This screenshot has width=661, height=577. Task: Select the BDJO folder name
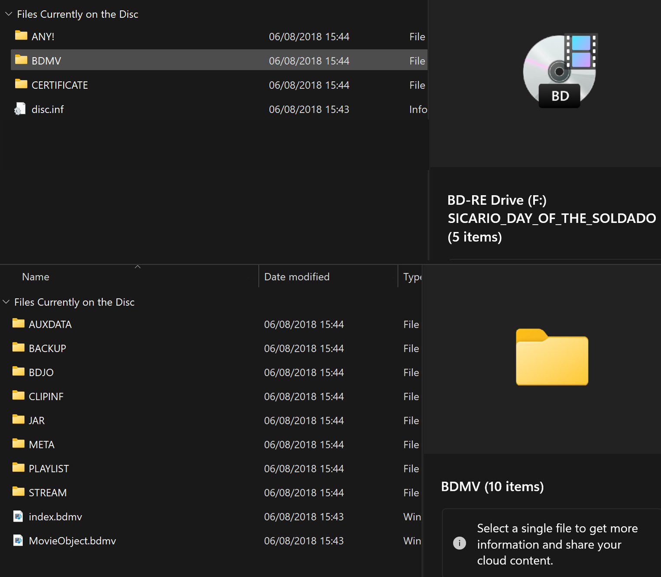pyautogui.click(x=41, y=373)
